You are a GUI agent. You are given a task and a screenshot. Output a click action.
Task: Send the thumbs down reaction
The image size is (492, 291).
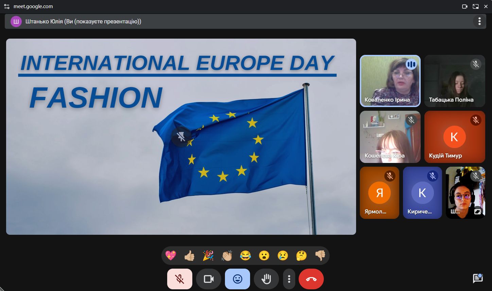tap(320, 255)
